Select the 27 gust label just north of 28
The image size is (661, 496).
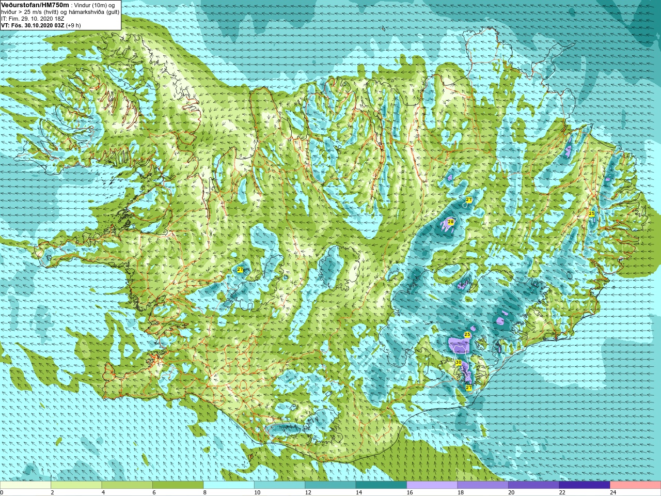tap(469, 199)
